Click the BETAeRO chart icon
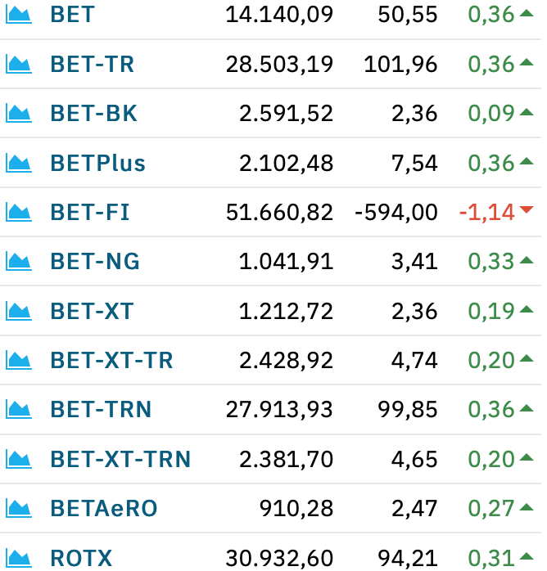This screenshot has height=571, width=547. point(19,508)
